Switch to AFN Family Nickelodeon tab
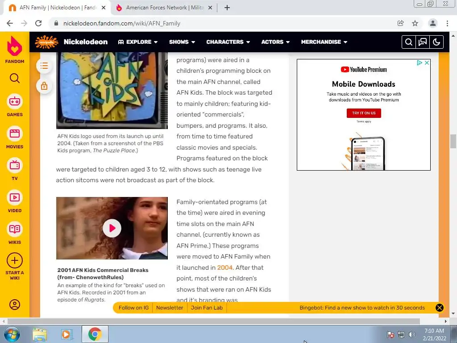 (x=57, y=8)
